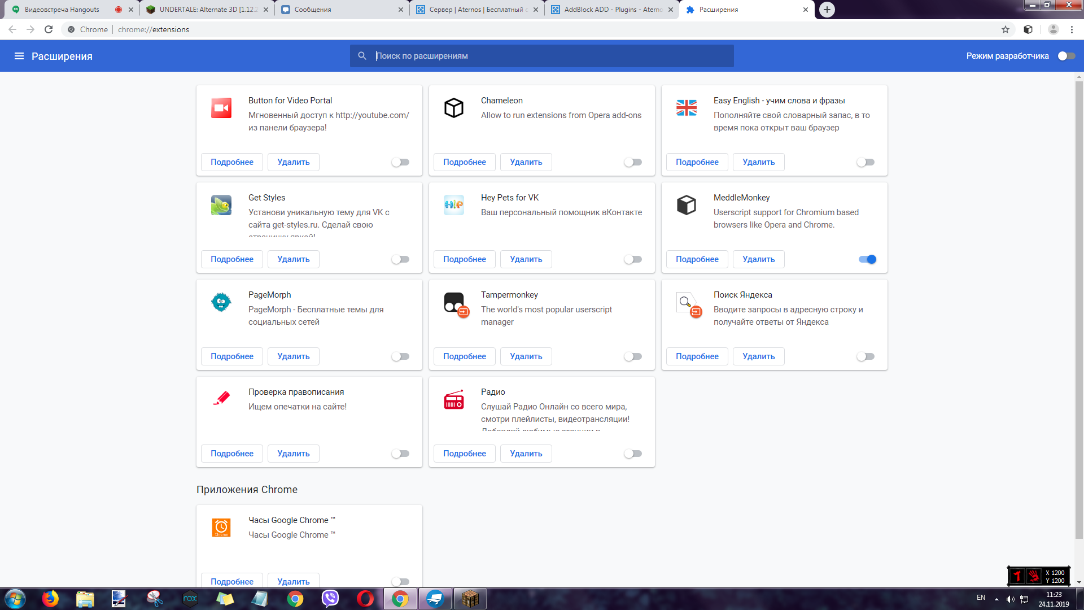Image resolution: width=1084 pixels, height=610 pixels.
Task: Click the Радио extension icon
Action: point(454,399)
